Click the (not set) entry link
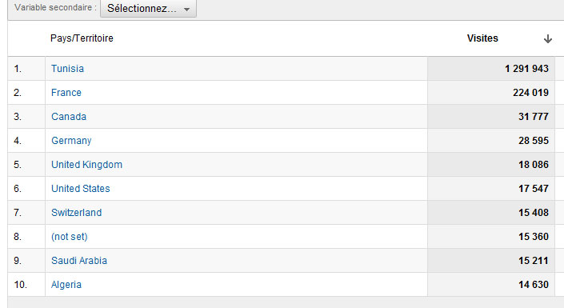Image resolution: width=564 pixels, height=308 pixels. [x=70, y=237]
